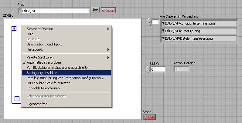Click the Anzahl Dateien indicator showing 33

tap(181, 69)
